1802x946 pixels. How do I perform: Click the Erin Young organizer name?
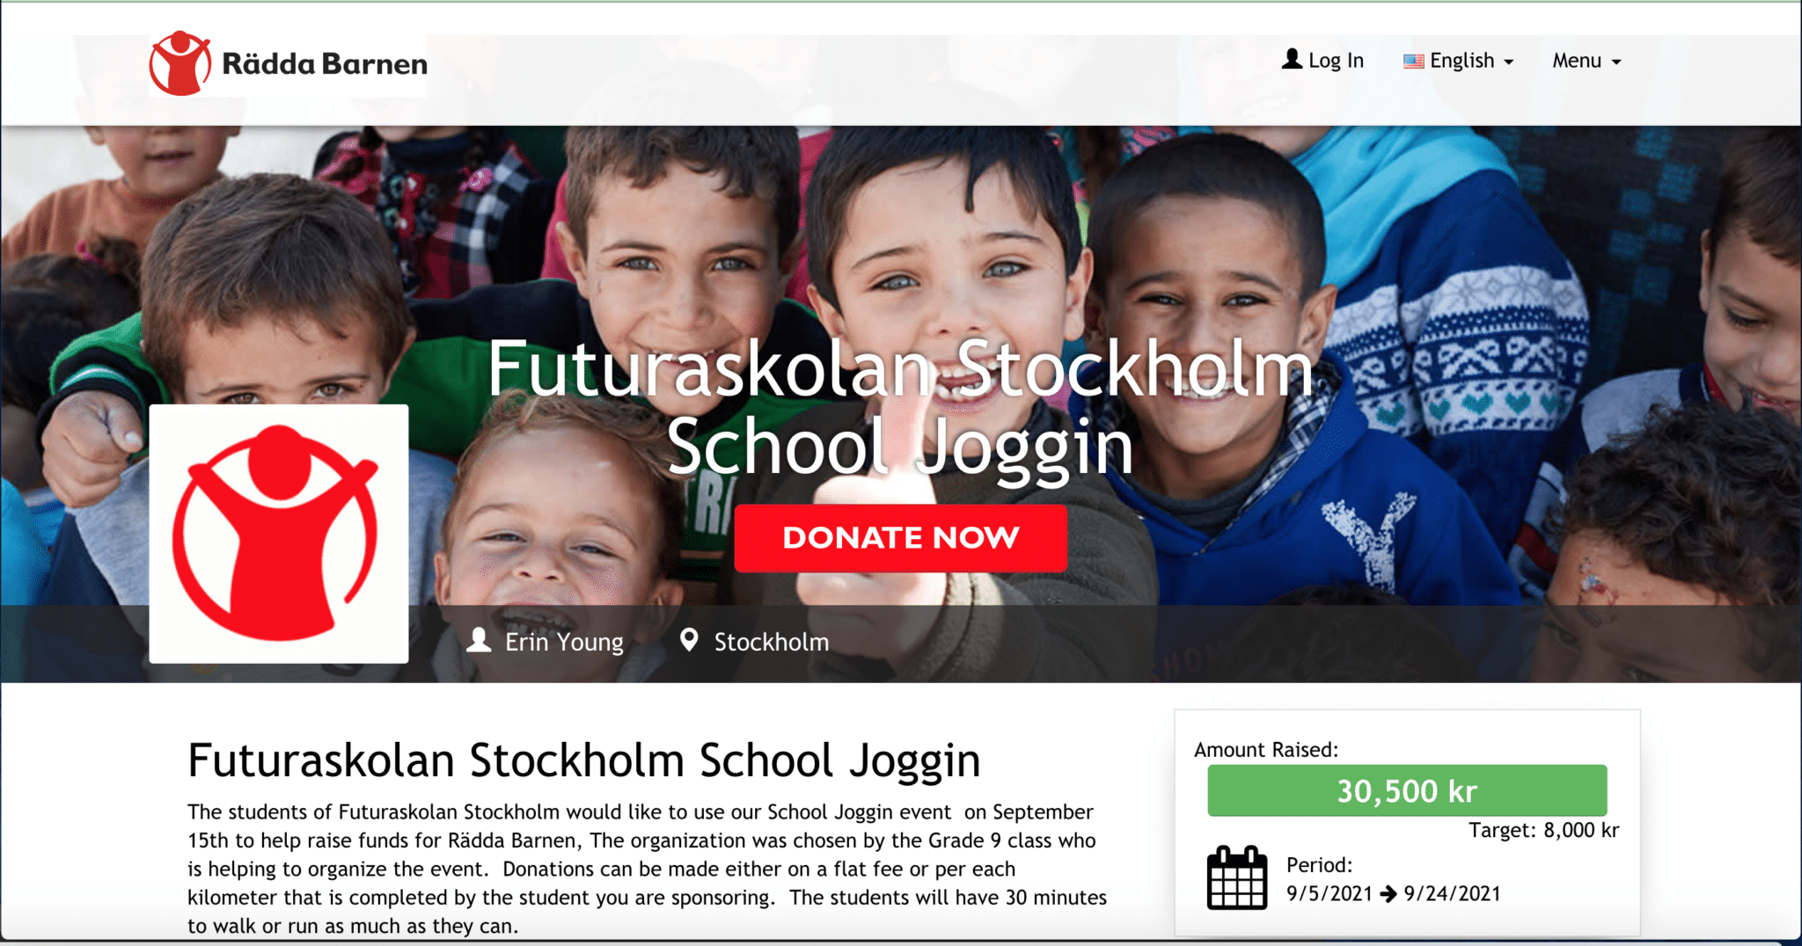(x=564, y=642)
